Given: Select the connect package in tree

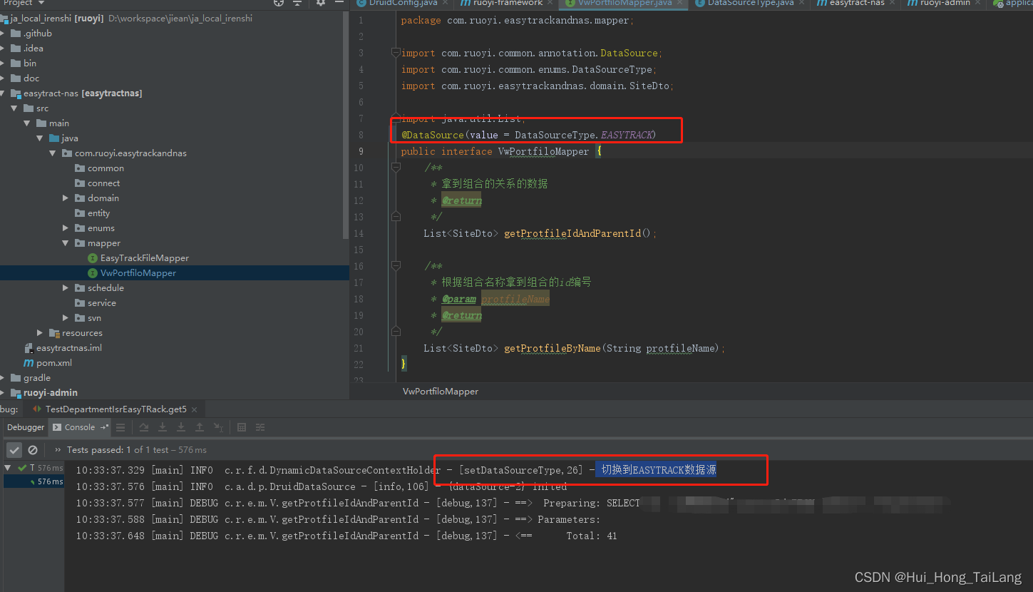Looking at the screenshot, I should click(104, 183).
